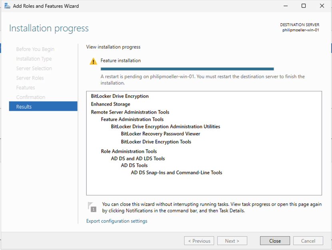The image size is (332, 250).
Task: Click the wizard icon in the title bar
Action: (x=8, y=6)
